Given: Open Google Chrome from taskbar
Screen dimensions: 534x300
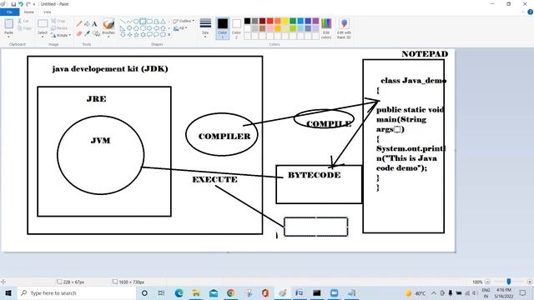Looking at the screenshot, I should coord(231,292).
